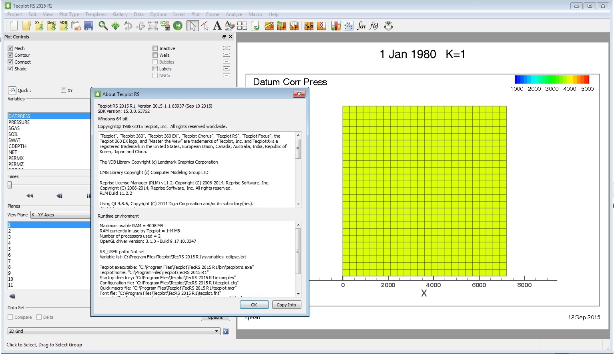Toggle the Shade checkbox
The width and height of the screenshot is (614, 354).
[10, 69]
